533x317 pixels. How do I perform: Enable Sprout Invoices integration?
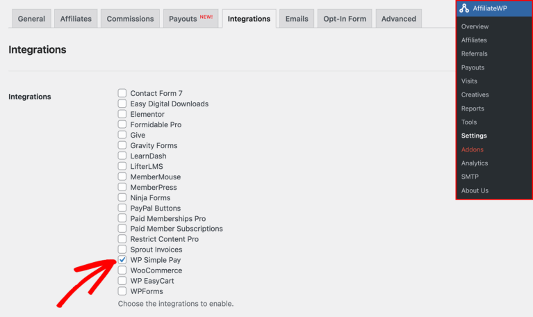122,250
